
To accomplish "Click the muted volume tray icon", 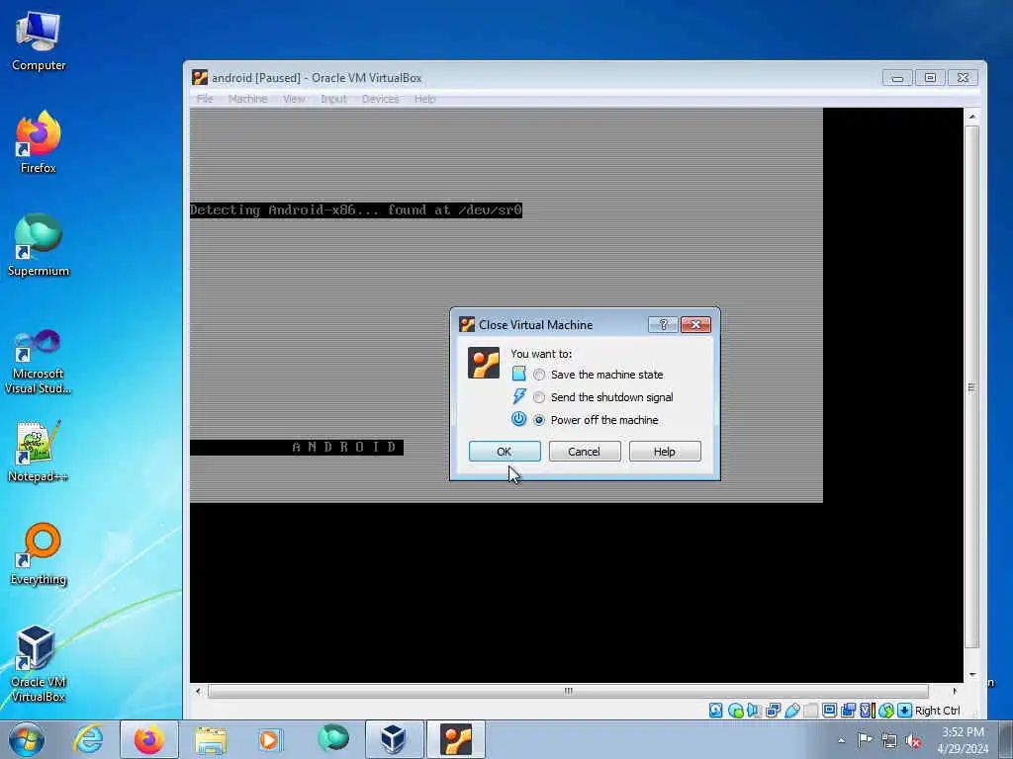I will [x=913, y=740].
